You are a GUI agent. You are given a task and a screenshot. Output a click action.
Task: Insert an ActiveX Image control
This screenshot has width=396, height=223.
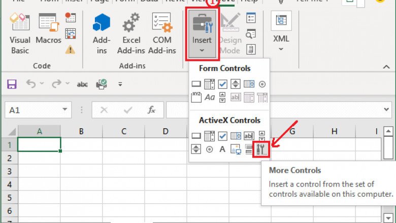click(x=236, y=149)
